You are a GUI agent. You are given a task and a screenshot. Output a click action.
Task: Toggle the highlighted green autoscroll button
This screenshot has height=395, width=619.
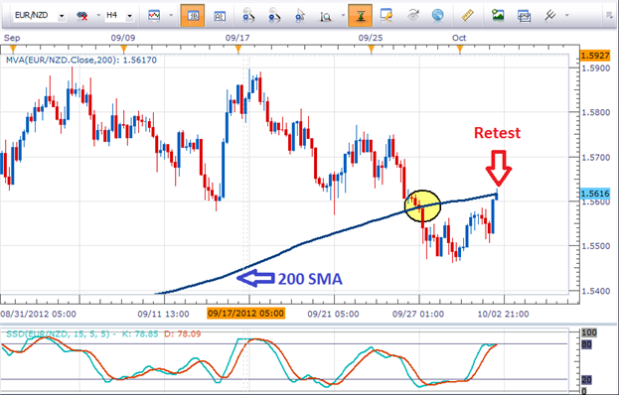point(360,16)
